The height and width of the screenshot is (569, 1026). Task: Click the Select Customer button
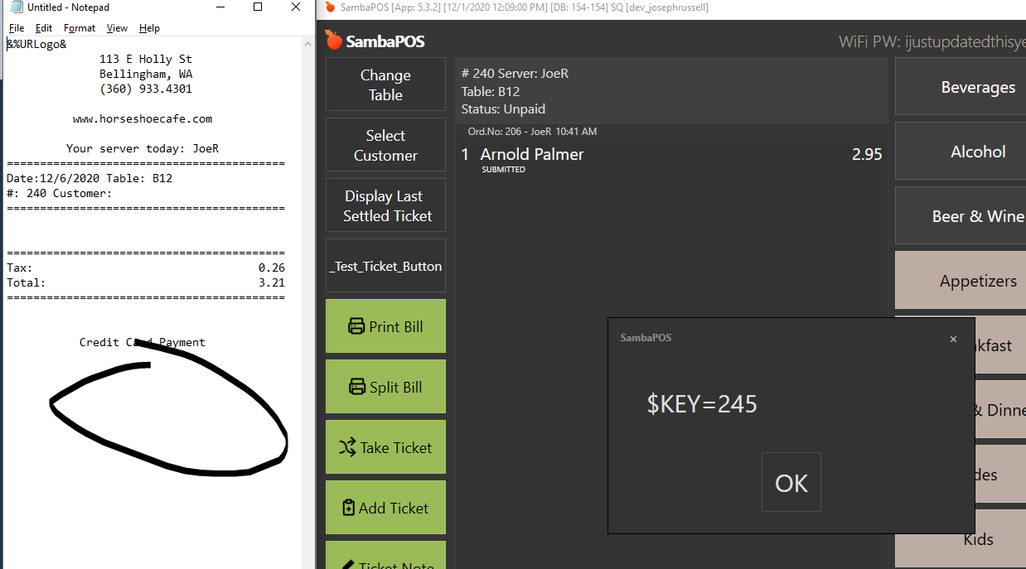point(385,145)
